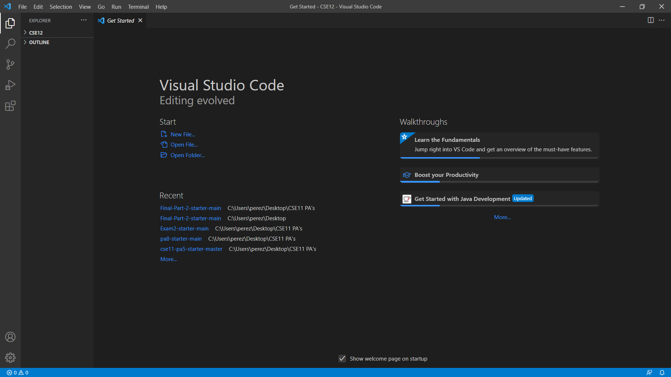Open the Selection menu
The width and height of the screenshot is (671, 377).
pos(61,7)
